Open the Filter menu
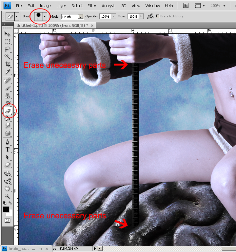Screen dimensions: 236x252 click(92, 6)
